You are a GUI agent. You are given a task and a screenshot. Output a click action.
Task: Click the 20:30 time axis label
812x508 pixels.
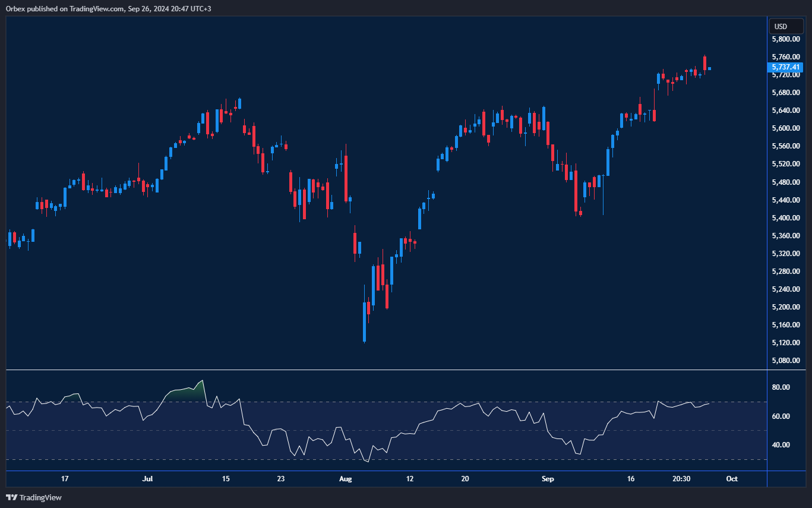(x=681, y=479)
